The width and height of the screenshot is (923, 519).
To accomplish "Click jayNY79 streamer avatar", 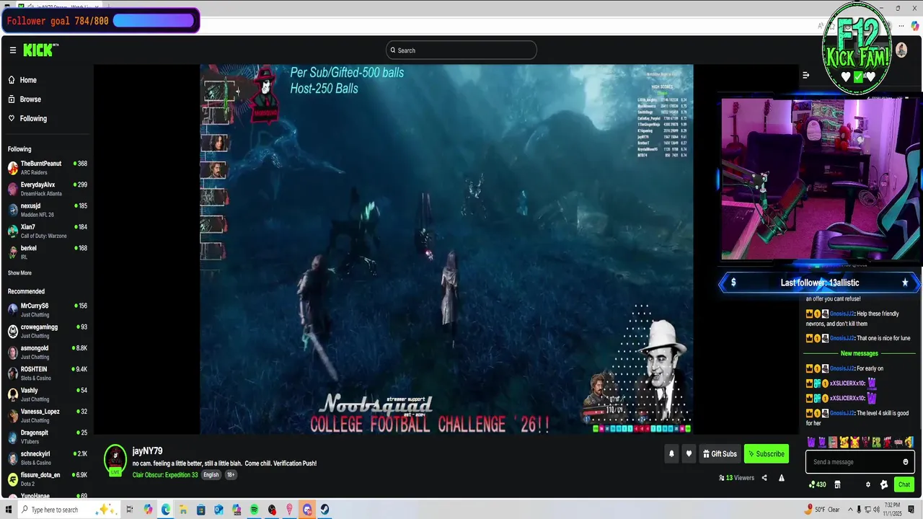I will coord(115,459).
